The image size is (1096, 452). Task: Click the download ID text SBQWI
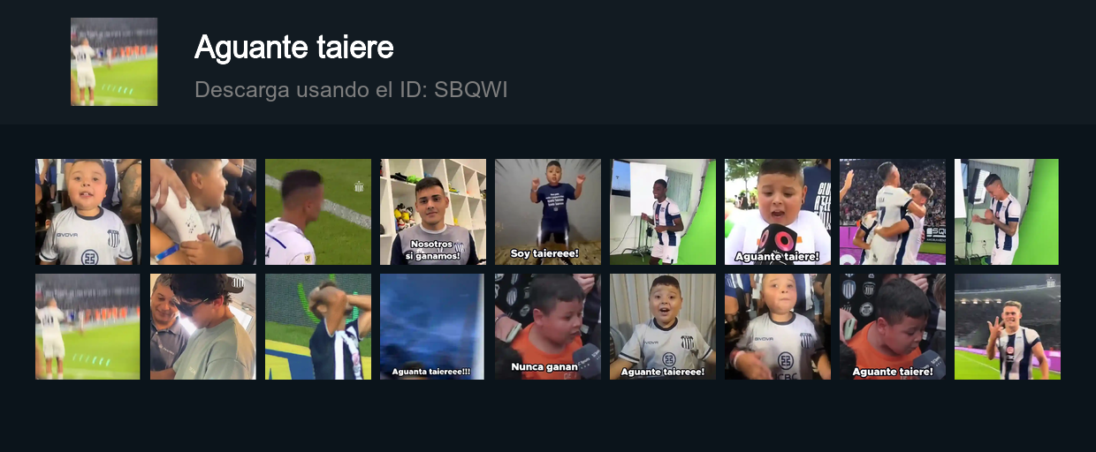[470, 89]
